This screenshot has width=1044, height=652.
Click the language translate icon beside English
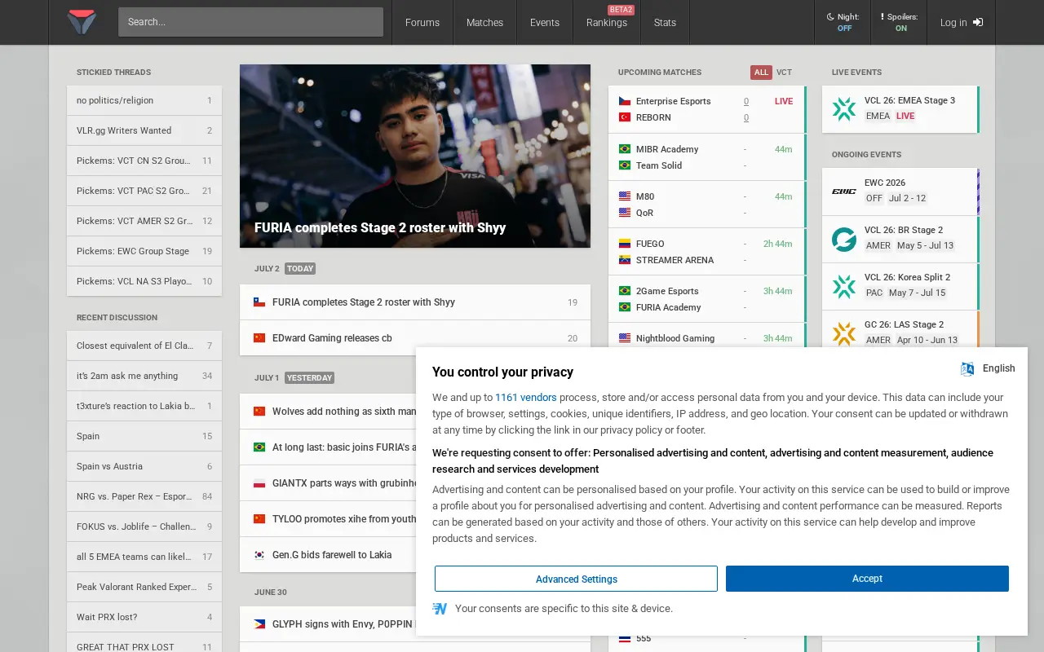point(967,368)
